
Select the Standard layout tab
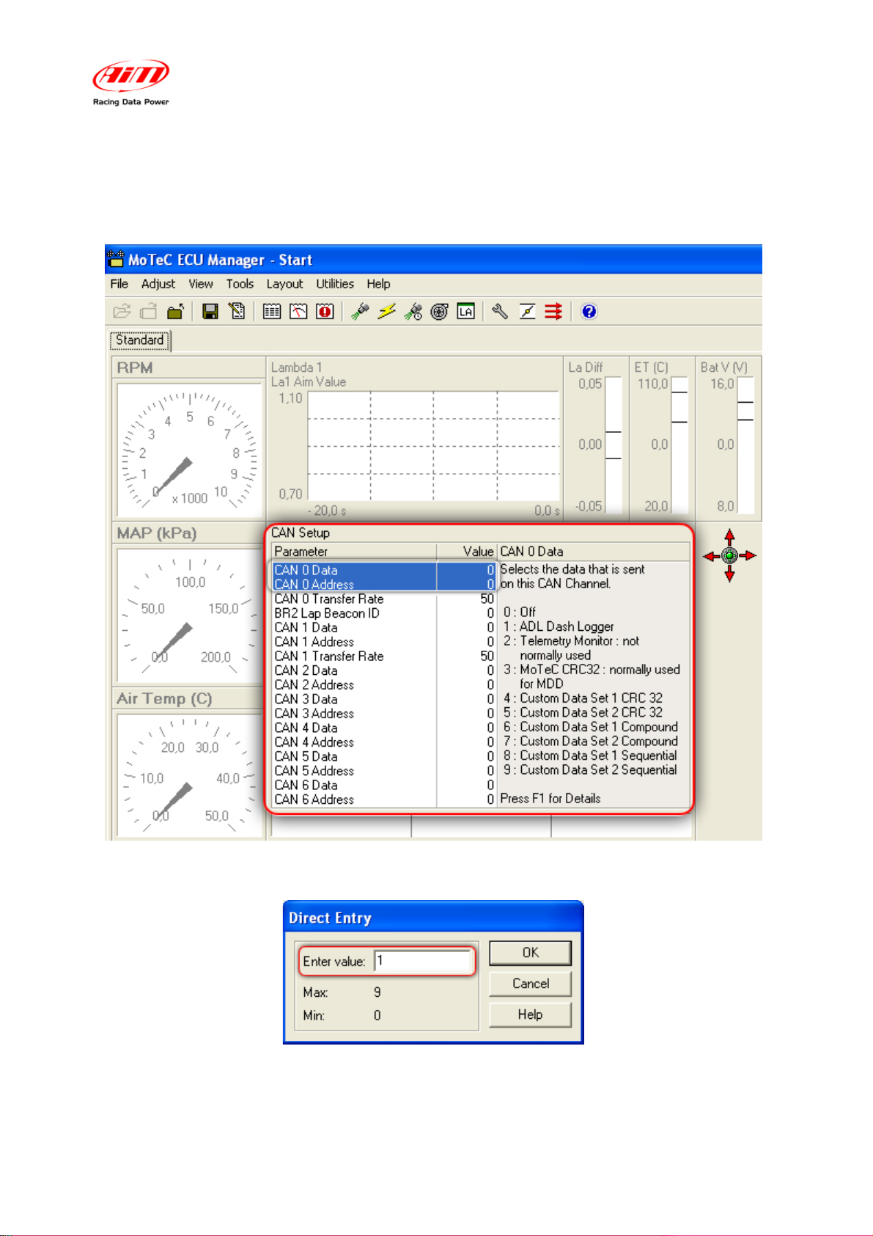coord(140,340)
